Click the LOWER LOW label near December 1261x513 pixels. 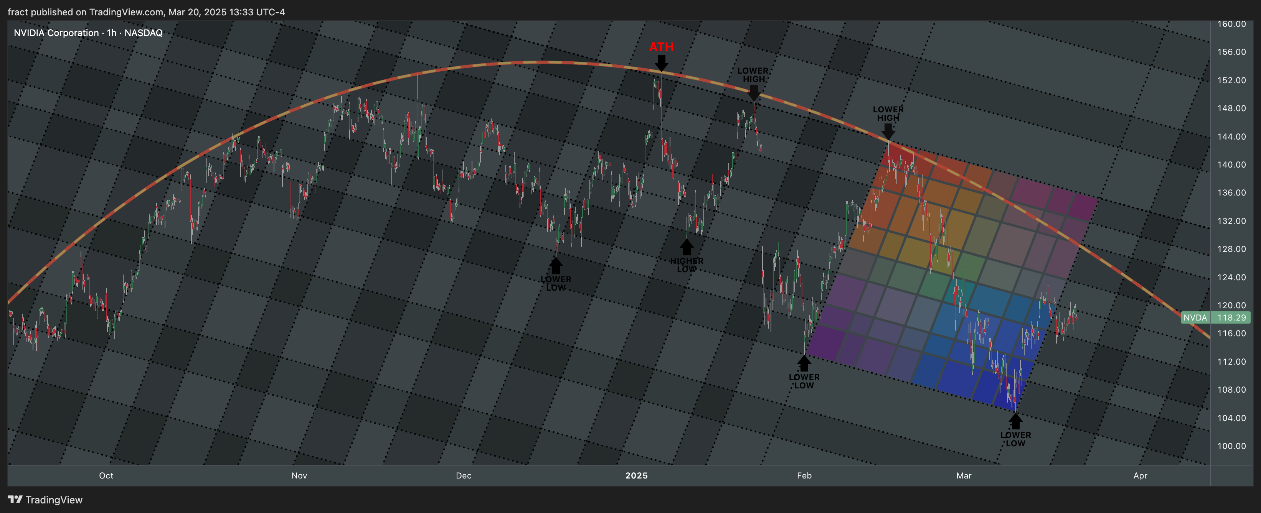point(556,284)
